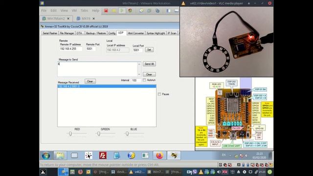Click the Set button for local port

(x=149, y=50)
